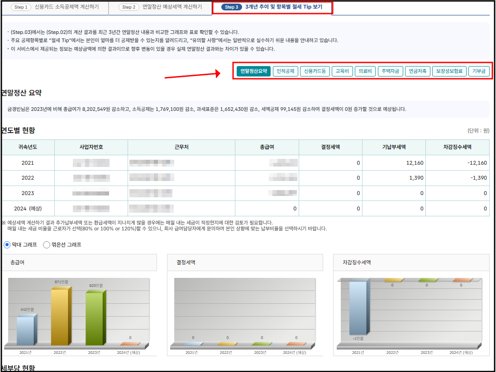
Task: Select the 꺾은선 그래프 radio button
Action: [47, 245]
